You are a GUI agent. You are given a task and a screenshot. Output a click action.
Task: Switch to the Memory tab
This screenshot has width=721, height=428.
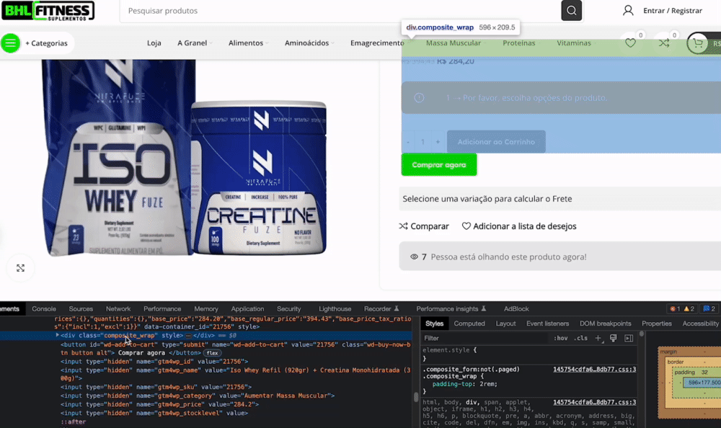pos(206,309)
